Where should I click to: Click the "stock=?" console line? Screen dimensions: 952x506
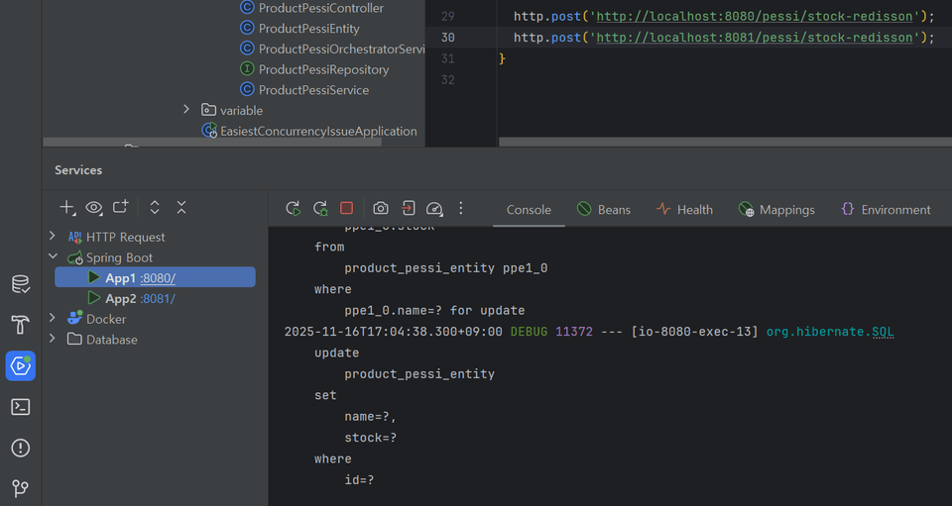(x=370, y=438)
